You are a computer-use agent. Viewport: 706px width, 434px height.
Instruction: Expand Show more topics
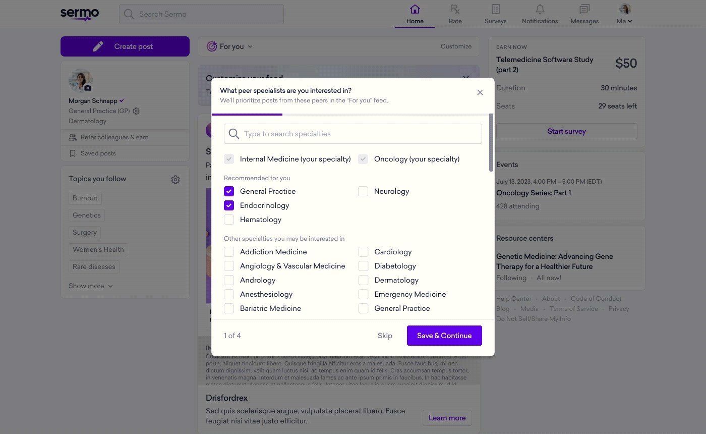click(91, 286)
